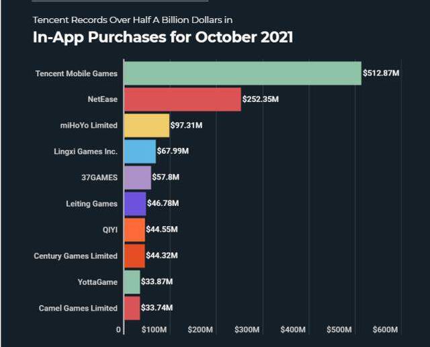This screenshot has height=347, width=430.
Task: Click the $500M axis tick label
Action: tap(339, 330)
